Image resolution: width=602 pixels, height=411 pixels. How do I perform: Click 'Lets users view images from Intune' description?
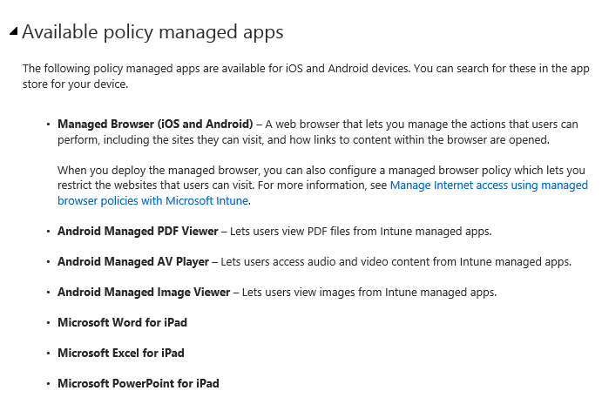click(x=369, y=293)
